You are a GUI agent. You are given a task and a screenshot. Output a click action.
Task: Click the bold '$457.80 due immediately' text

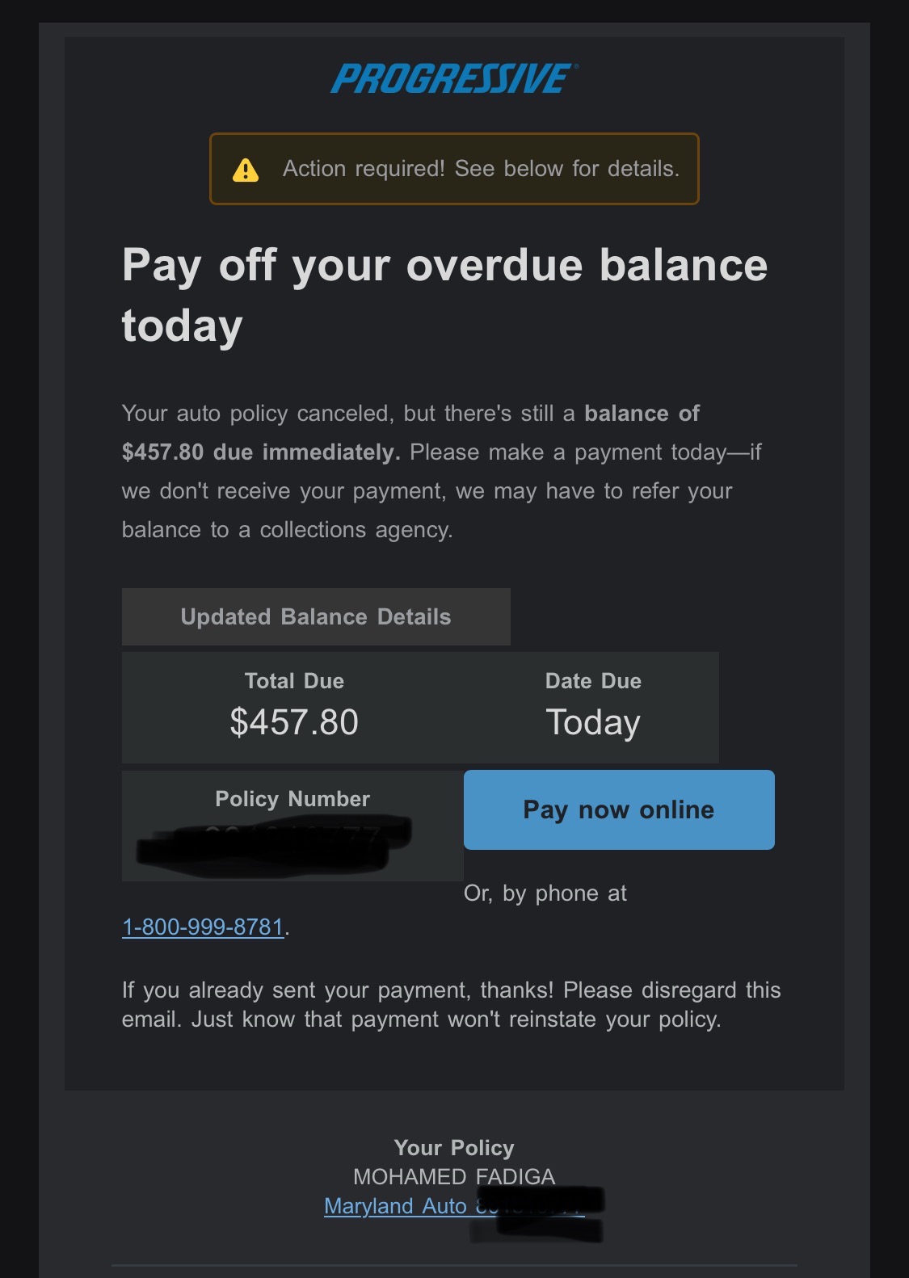pyautogui.click(x=261, y=452)
